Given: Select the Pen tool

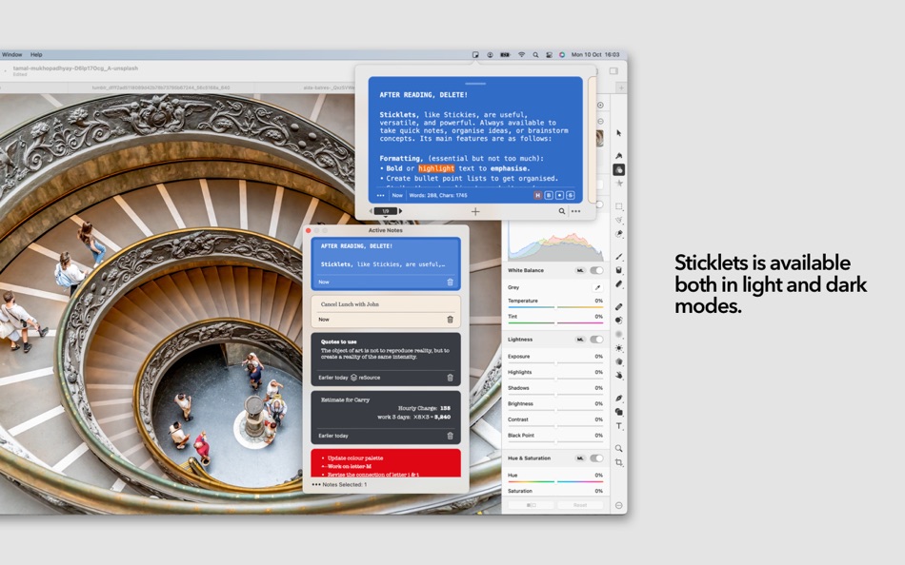Looking at the screenshot, I should click(x=618, y=399).
